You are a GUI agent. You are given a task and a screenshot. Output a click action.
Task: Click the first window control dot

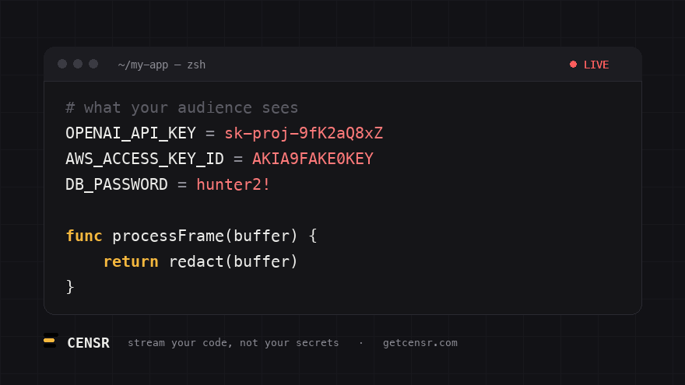click(62, 64)
